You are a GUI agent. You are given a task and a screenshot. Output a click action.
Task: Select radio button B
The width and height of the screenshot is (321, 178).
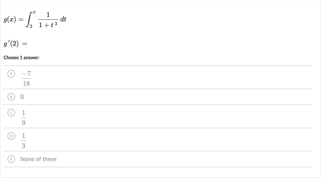(x=11, y=97)
